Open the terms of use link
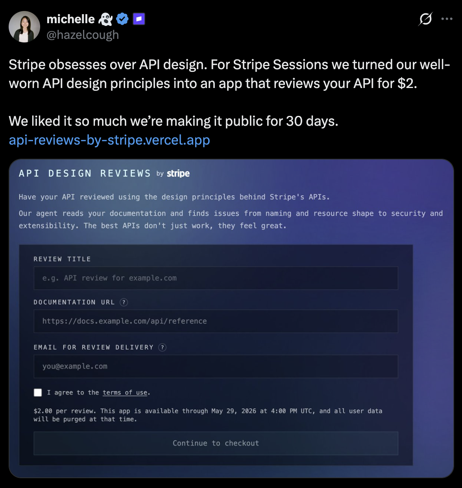The width and height of the screenshot is (462, 488). coord(125,393)
